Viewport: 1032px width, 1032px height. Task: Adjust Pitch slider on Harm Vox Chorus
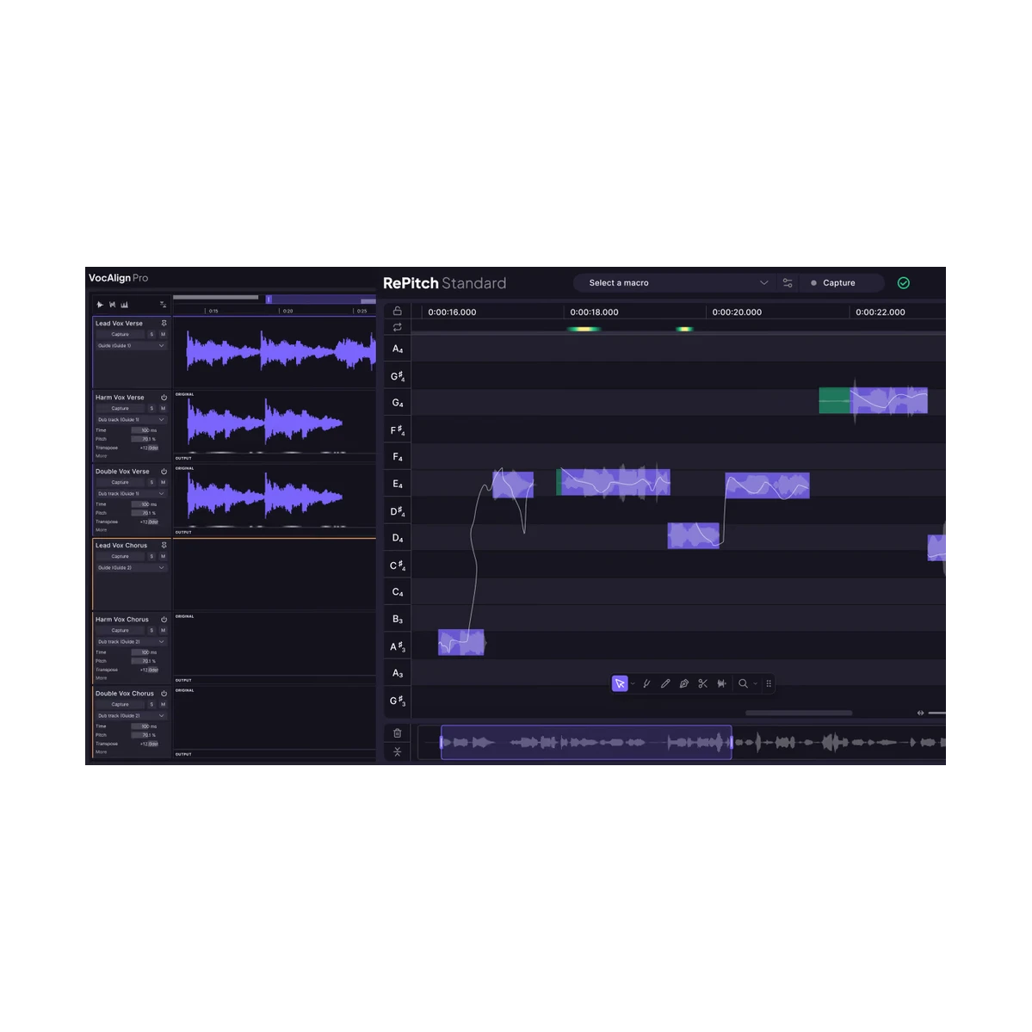tap(145, 661)
